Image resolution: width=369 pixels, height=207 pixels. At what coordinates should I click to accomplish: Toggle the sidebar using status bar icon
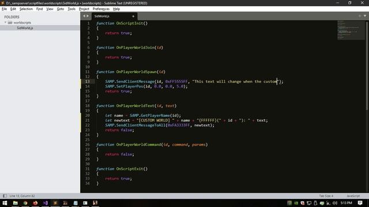5,195
